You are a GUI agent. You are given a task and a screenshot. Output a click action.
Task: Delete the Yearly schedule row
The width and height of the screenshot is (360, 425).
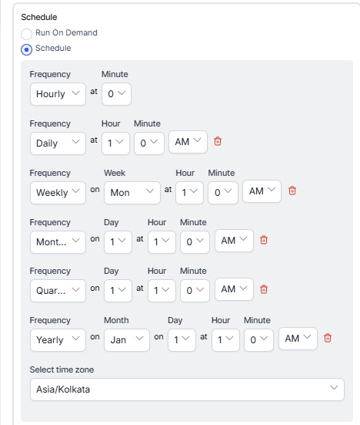tap(328, 338)
